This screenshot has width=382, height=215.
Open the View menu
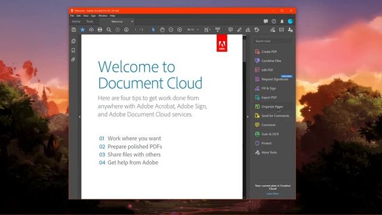(x=86, y=16)
